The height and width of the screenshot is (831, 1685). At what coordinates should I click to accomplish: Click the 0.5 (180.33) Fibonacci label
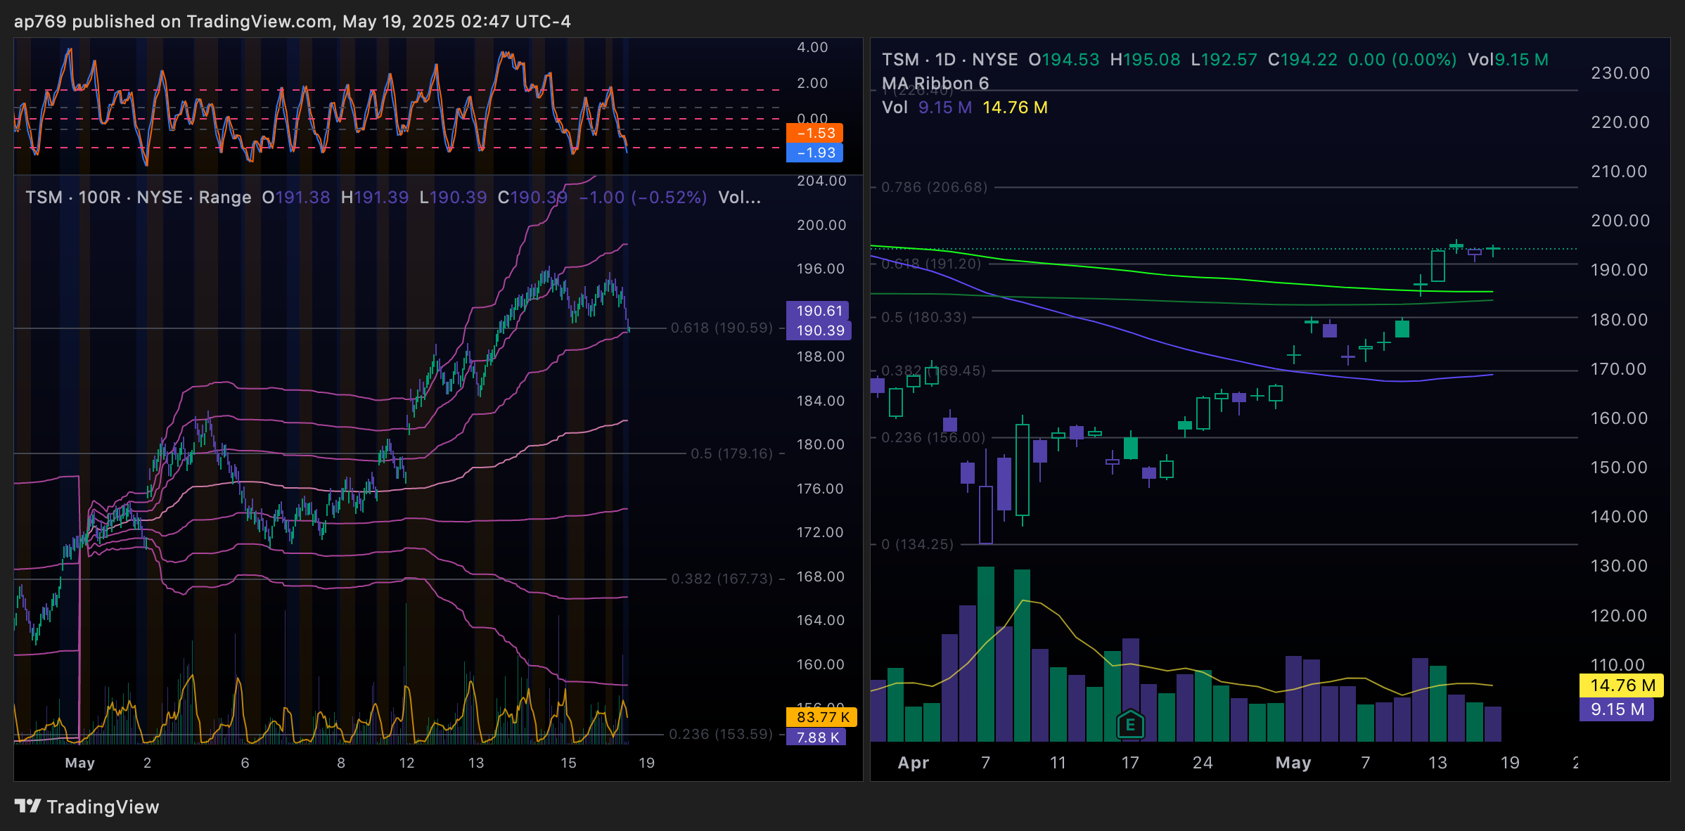pos(923,317)
